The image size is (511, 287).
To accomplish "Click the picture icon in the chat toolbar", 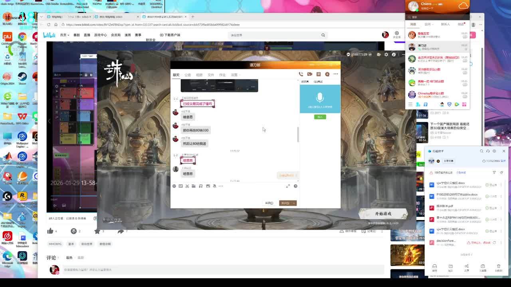I will [x=208, y=186].
